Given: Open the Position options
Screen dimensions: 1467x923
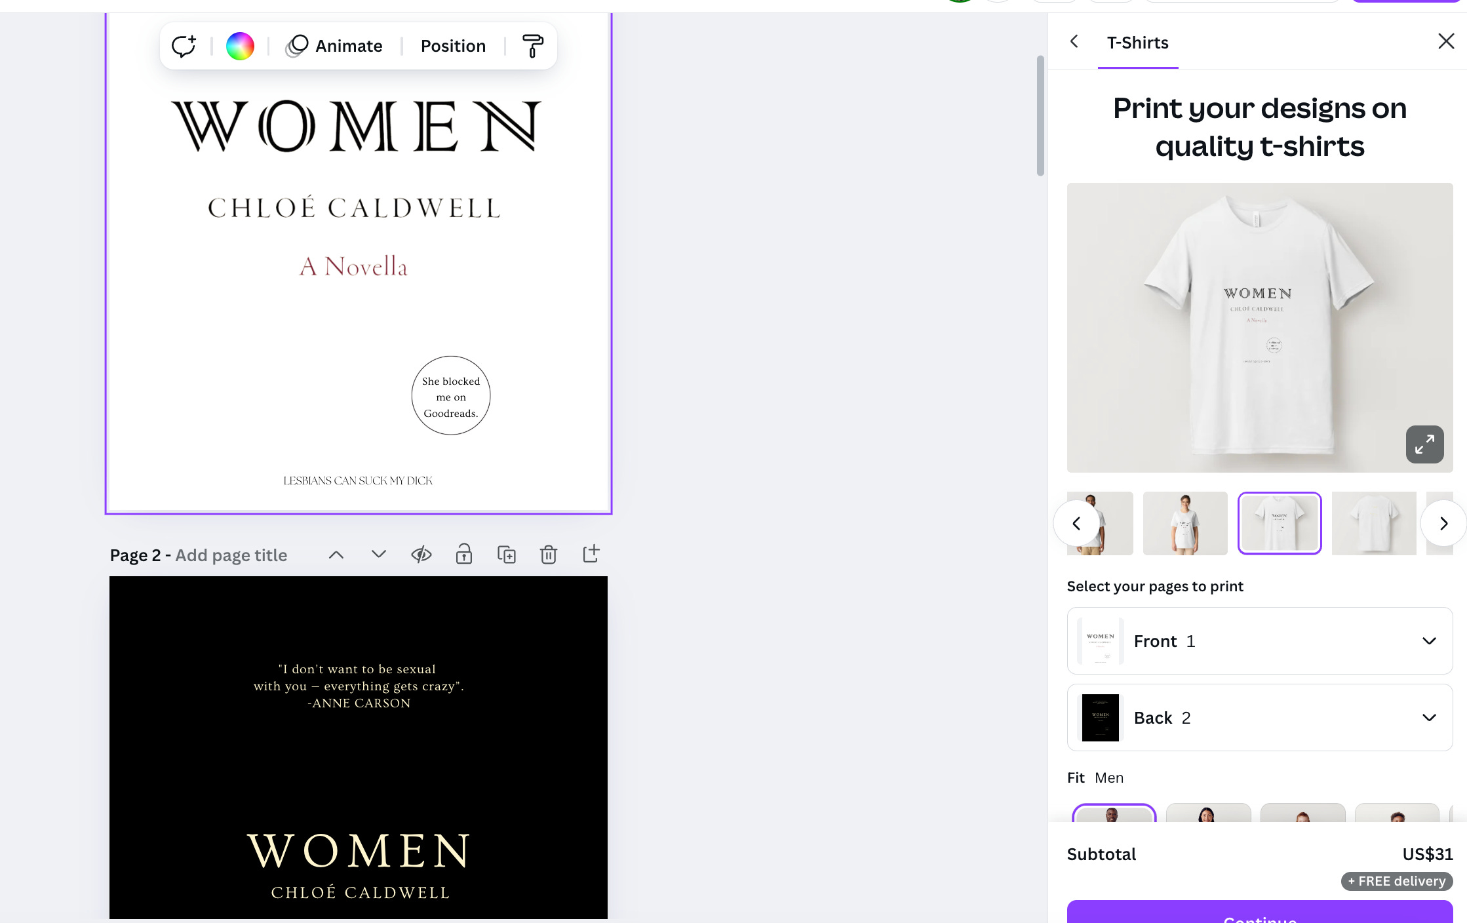Looking at the screenshot, I should pyautogui.click(x=453, y=46).
